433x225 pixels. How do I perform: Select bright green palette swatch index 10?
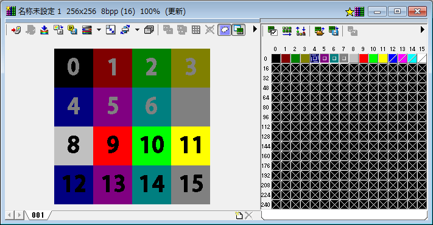(x=373, y=58)
